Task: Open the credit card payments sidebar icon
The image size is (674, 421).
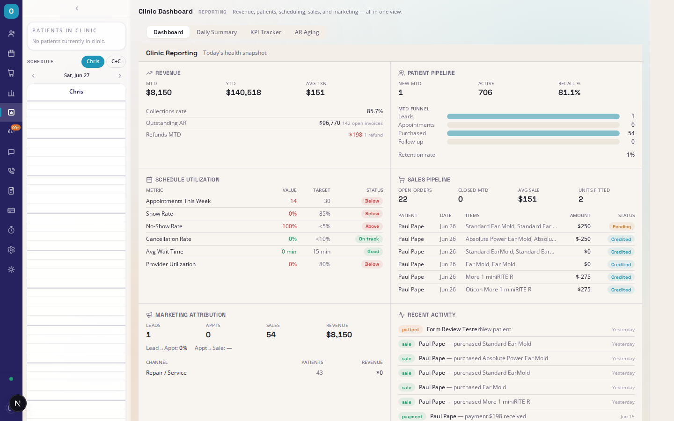Action: click(x=11, y=210)
